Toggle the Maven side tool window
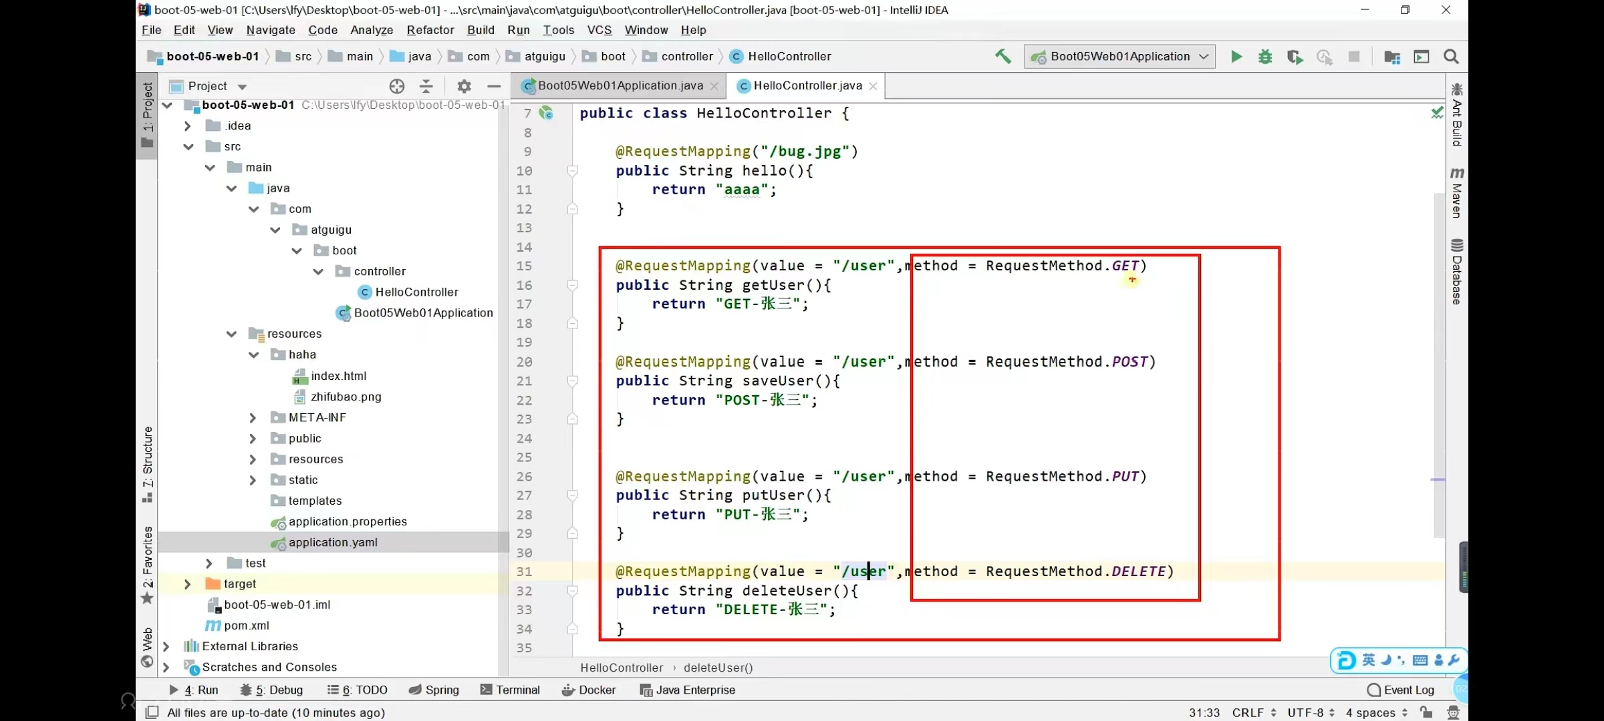Viewport: 1604px width, 721px height. tap(1457, 194)
